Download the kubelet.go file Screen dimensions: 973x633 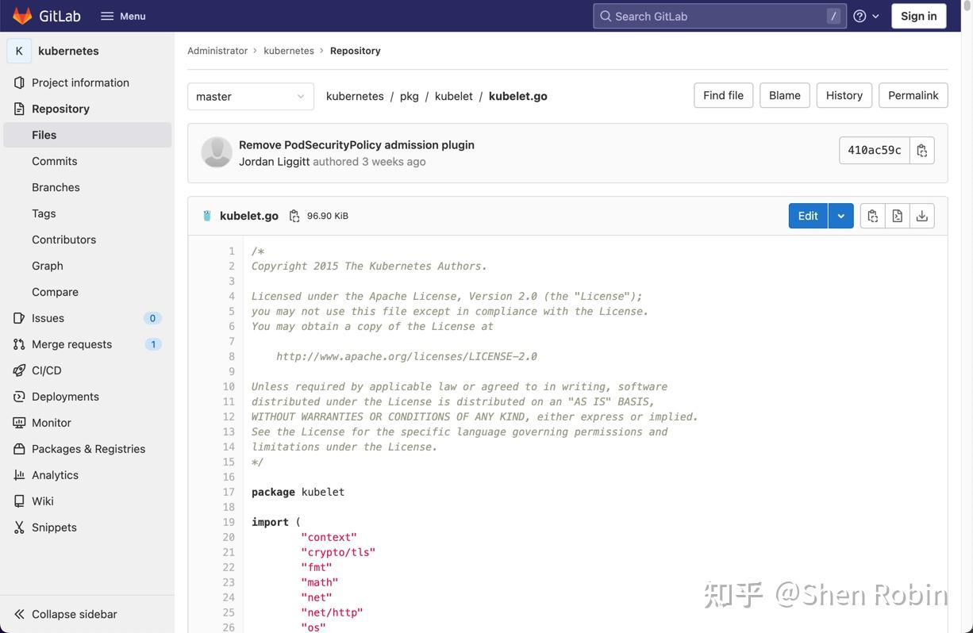921,215
